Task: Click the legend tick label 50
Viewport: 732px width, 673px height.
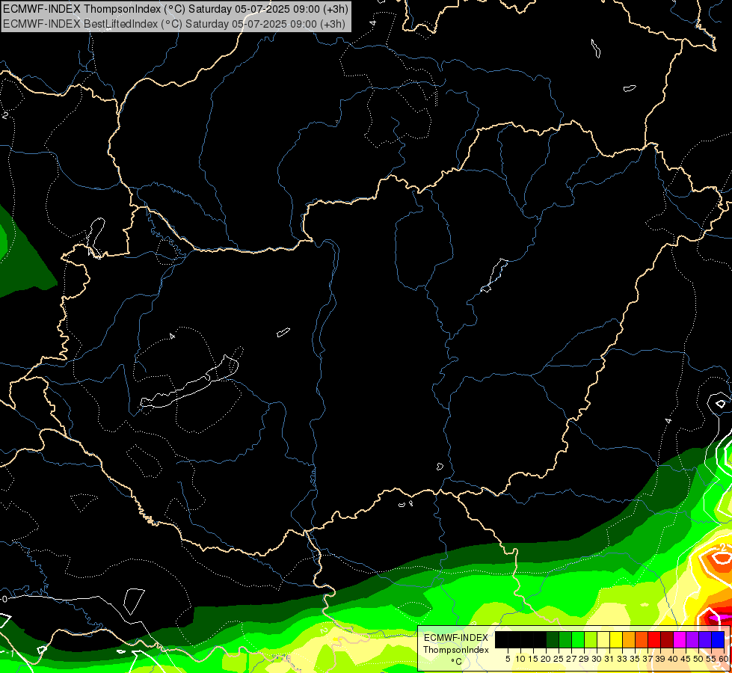Action: pos(698,659)
